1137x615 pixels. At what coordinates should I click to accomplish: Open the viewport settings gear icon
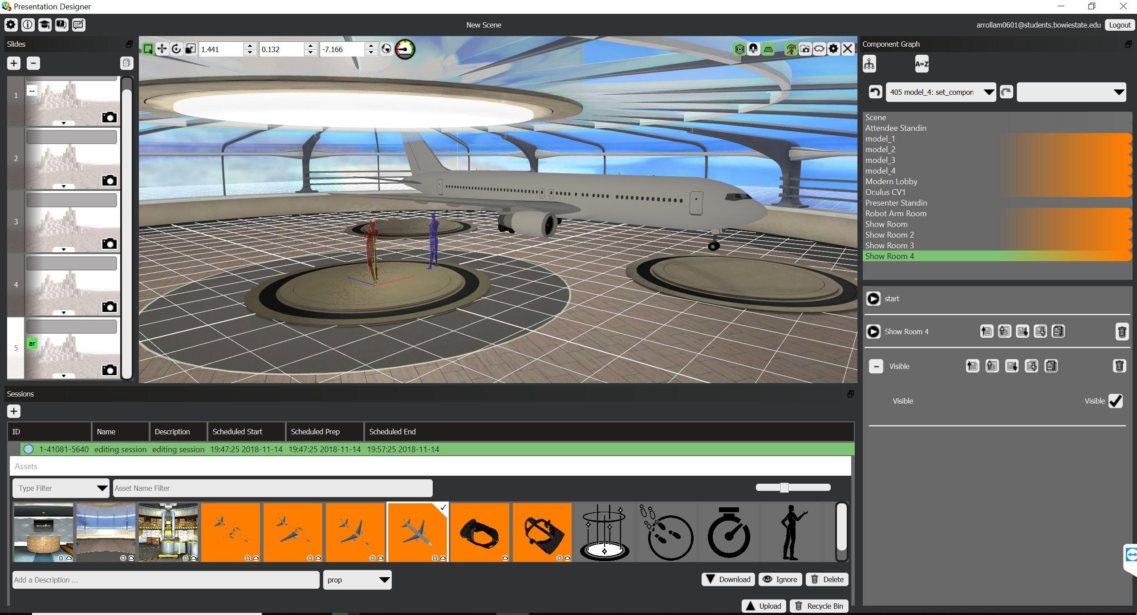pyautogui.click(x=833, y=49)
